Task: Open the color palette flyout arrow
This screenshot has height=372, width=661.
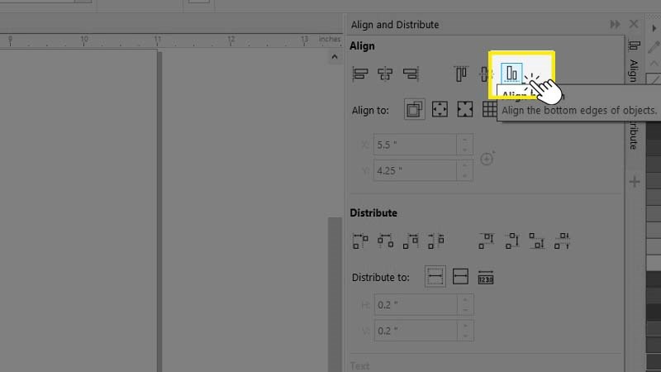Action: click(654, 28)
